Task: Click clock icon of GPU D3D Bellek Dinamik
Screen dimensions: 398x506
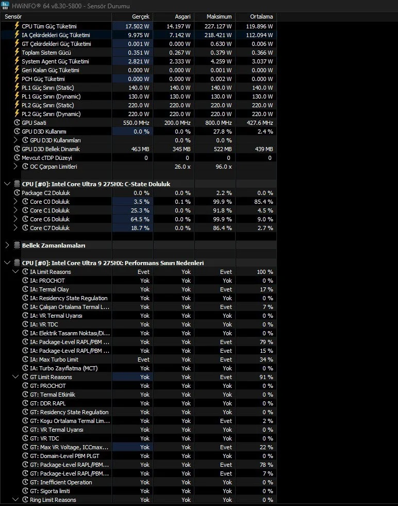Action: pyautogui.click(x=17, y=149)
